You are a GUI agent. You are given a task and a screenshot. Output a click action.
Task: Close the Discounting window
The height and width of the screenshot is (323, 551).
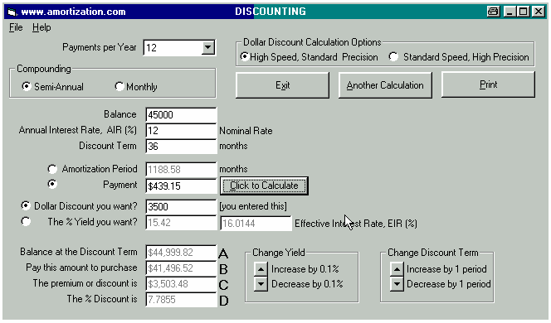click(538, 12)
